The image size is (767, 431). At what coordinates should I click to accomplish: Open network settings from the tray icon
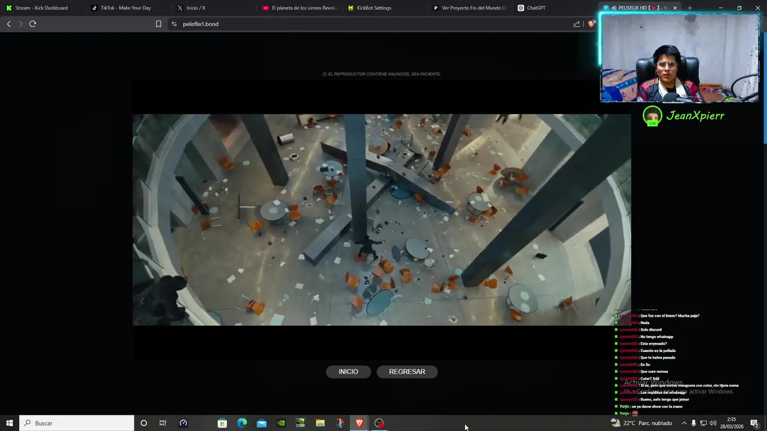pyautogui.click(x=703, y=423)
